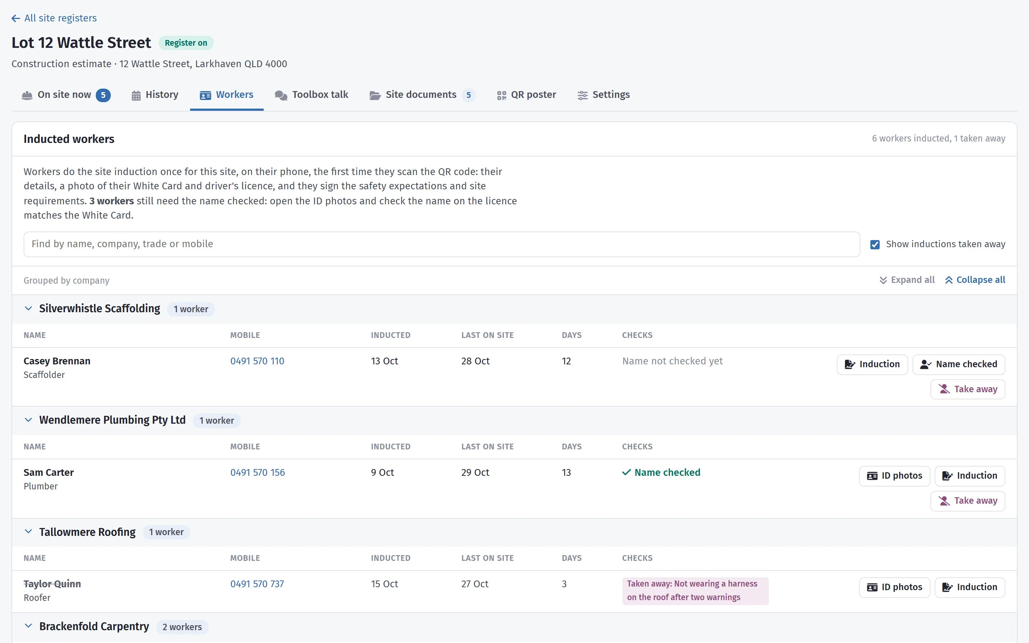
Task: Take away Casey Brennan's induction
Action: (968, 389)
